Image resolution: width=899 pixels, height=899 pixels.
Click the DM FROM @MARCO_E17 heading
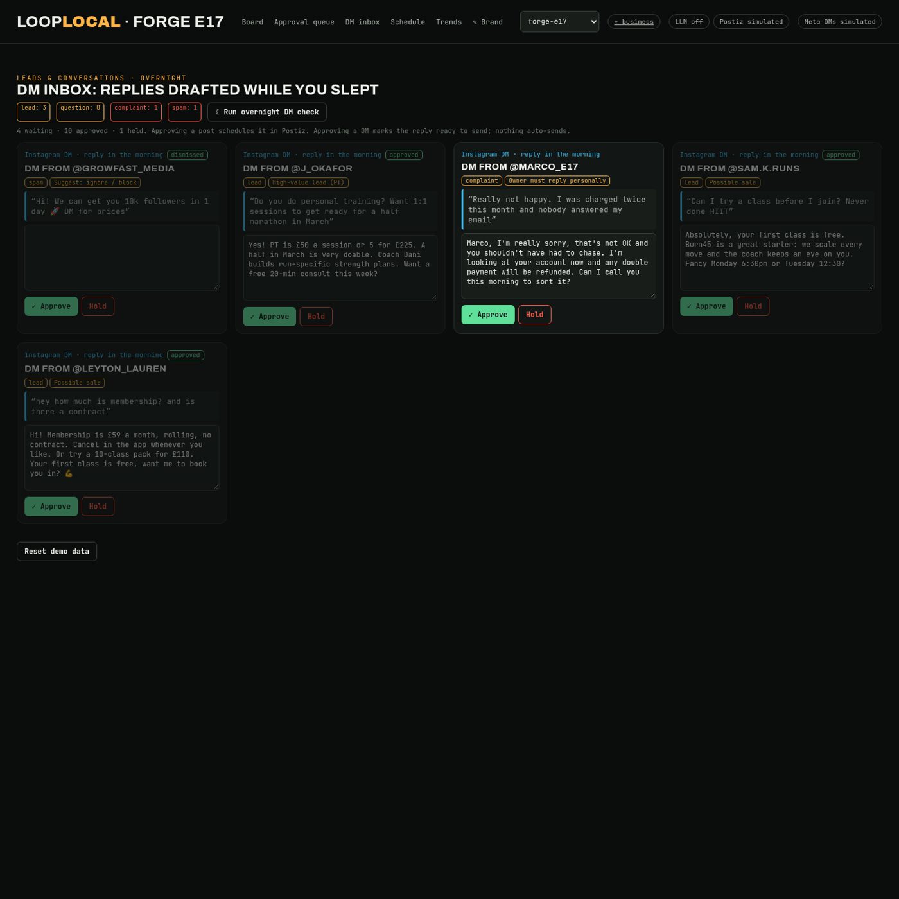(x=519, y=167)
